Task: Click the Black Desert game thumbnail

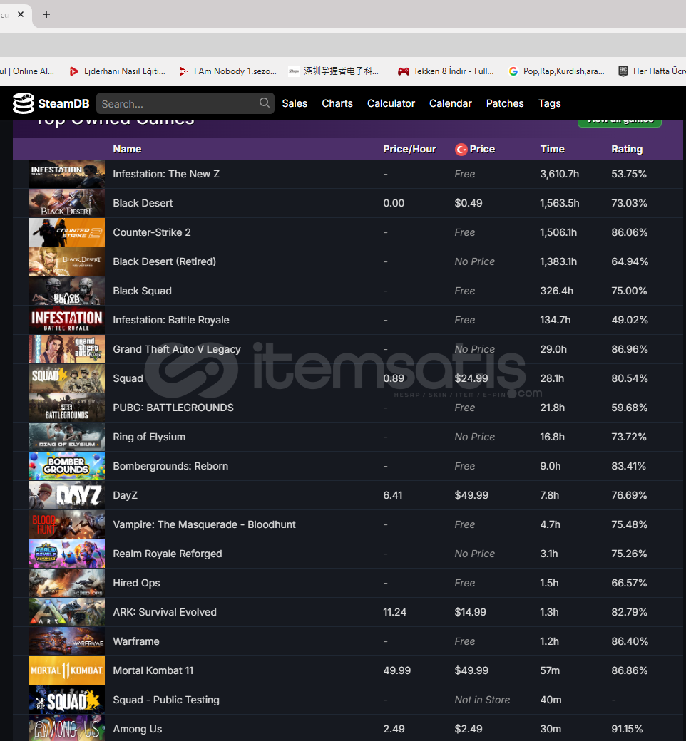Action: point(67,203)
